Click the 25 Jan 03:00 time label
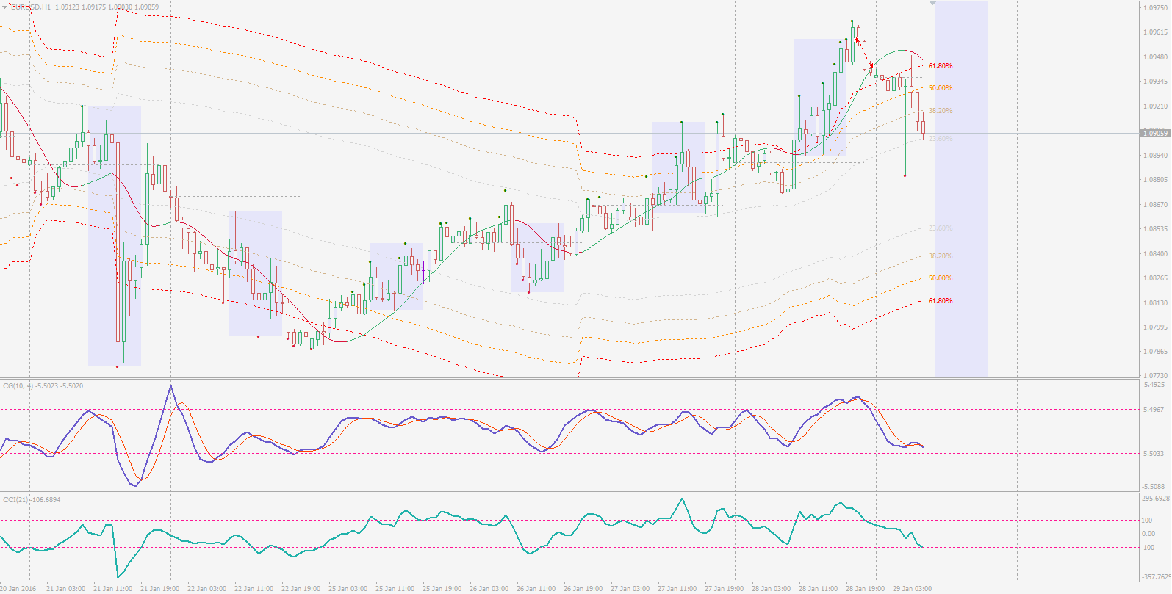Image resolution: width=1172 pixels, height=594 pixels. pyautogui.click(x=348, y=589)
